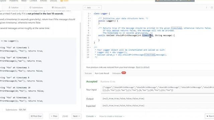
Task: Click code line 'class Logger {'
Action: 102,14
